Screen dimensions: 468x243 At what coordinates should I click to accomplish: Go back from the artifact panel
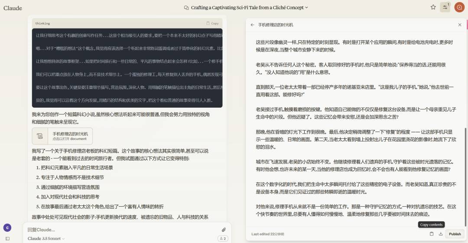253,25
